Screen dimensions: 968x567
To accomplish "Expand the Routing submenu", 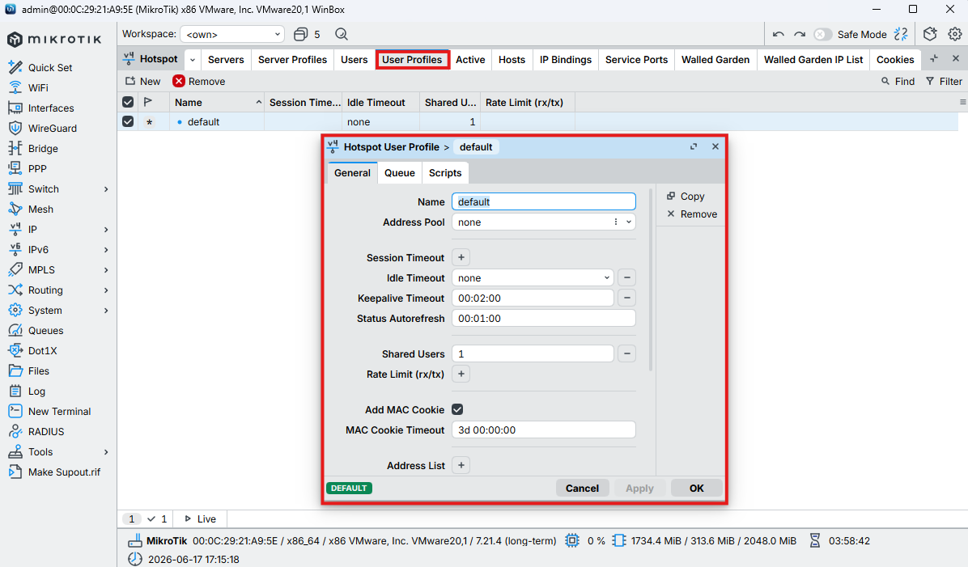I will (106, 290).
